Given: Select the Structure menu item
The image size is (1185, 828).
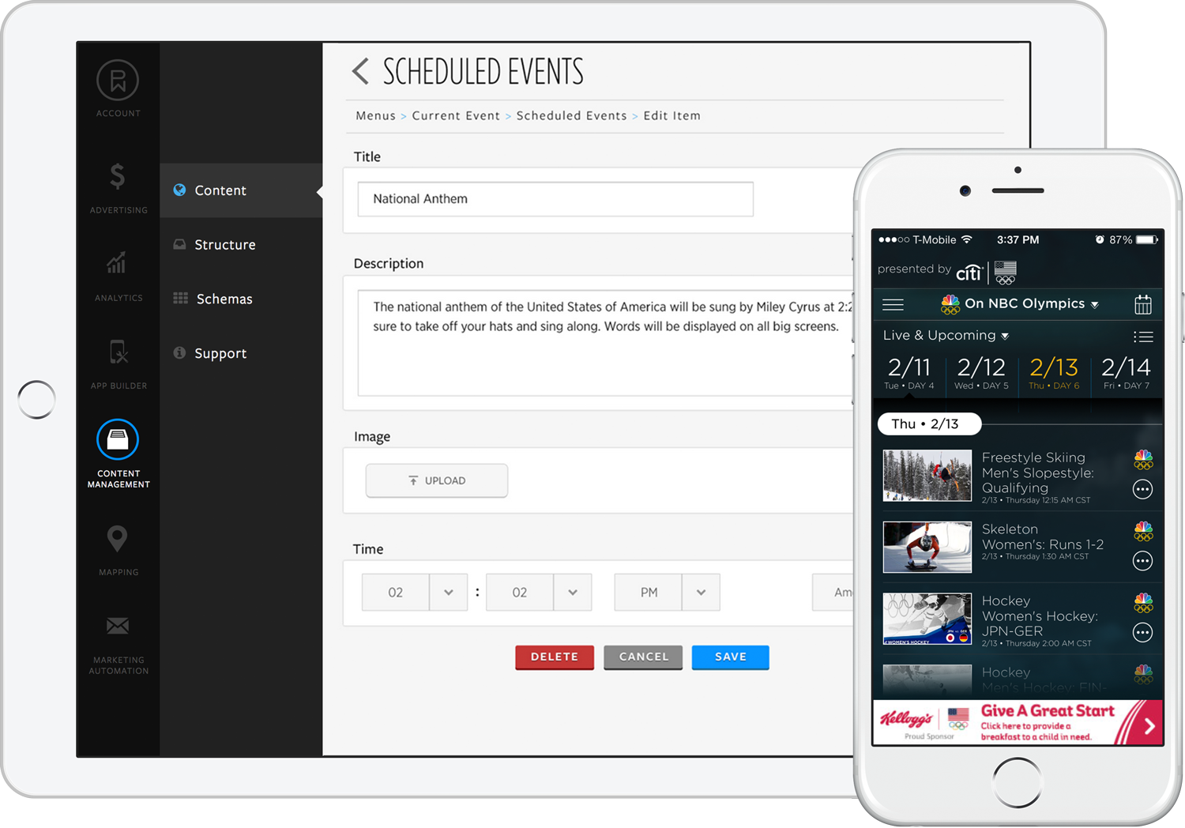Looking at the screenshot, I should click(225, 245).
